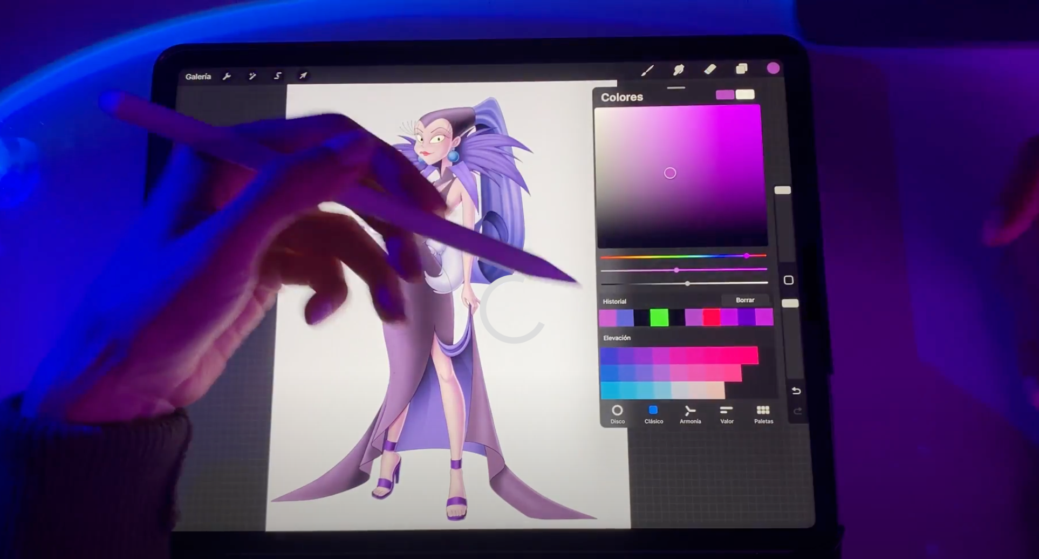Return to Galería
1039x559 pixels.
point(198,77)
